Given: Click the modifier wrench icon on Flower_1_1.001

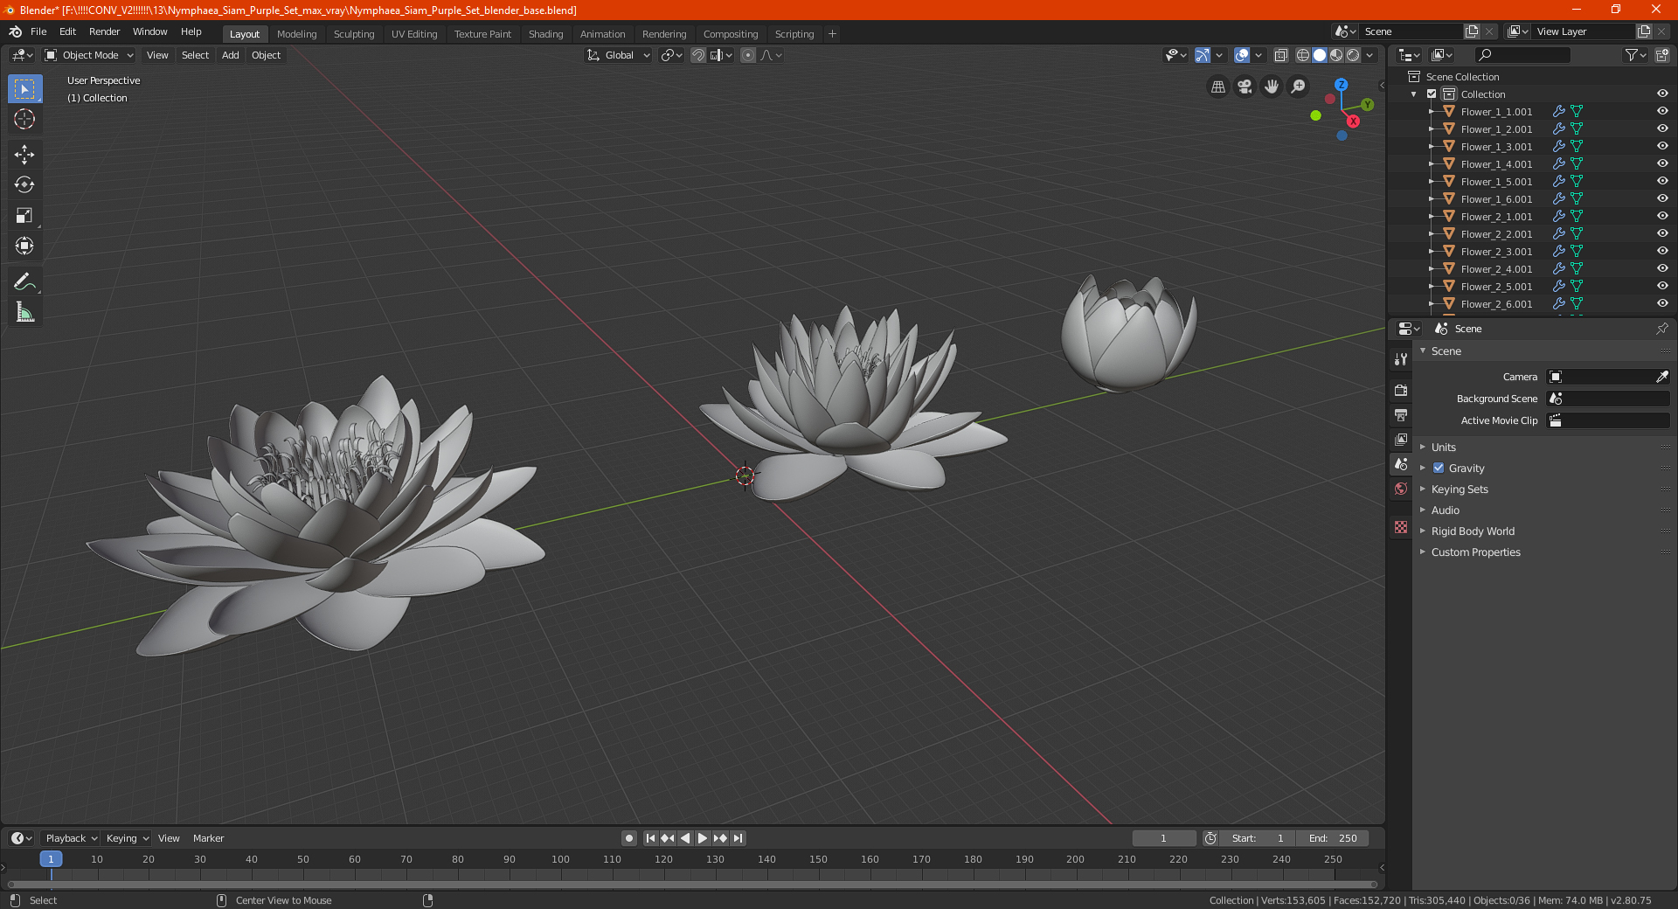Looking at the screenshot, I should pos(1558,112).
